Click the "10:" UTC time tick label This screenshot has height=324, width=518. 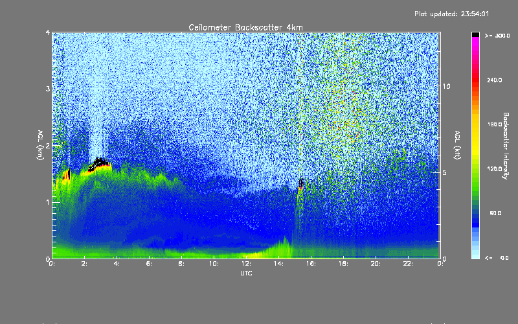point(214,264)
